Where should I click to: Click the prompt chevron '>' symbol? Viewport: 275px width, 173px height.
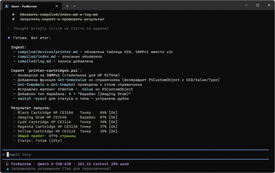3,155
